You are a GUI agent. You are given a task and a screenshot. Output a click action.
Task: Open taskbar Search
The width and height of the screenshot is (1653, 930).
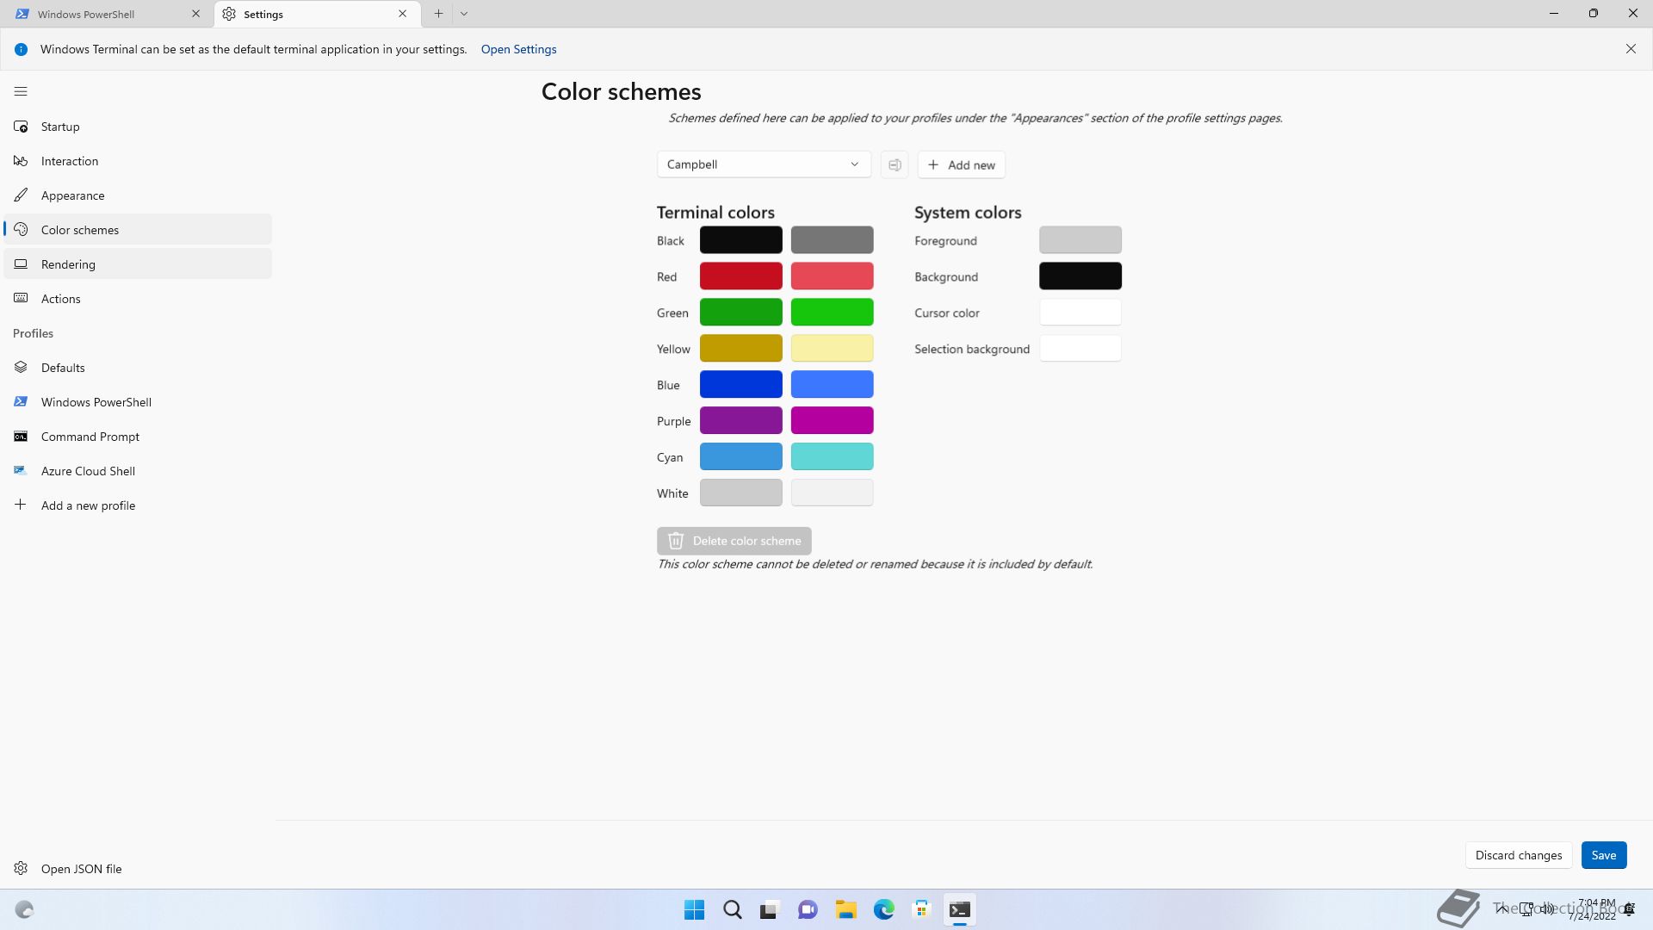[732, 909]
